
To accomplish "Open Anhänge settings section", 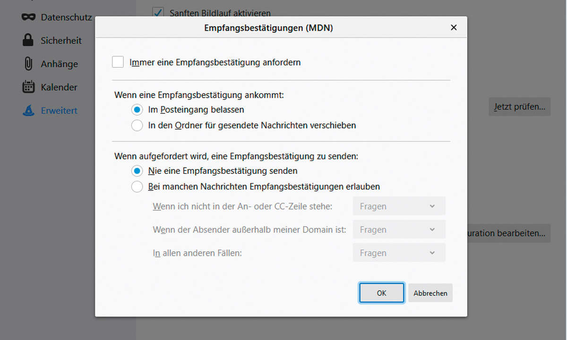I will 59,64.
